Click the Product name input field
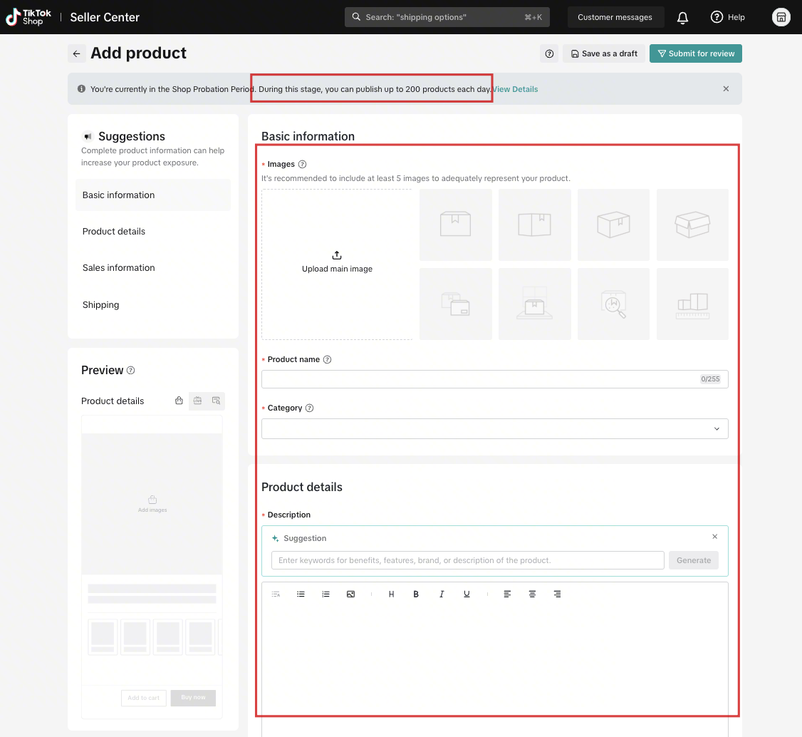Screen dimensions: 802x737 click(x=494, y=379)
